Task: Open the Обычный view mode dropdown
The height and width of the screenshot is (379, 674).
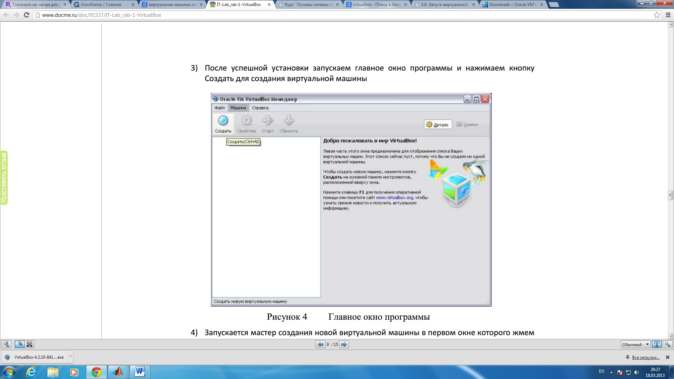Action: (x=636, y=344)
